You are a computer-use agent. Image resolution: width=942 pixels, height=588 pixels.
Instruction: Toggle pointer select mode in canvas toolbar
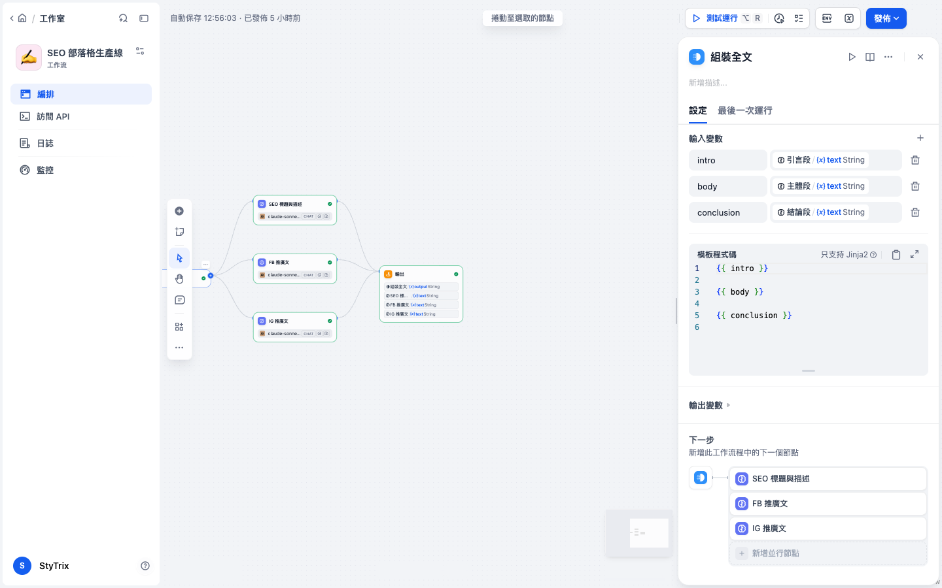179,258
